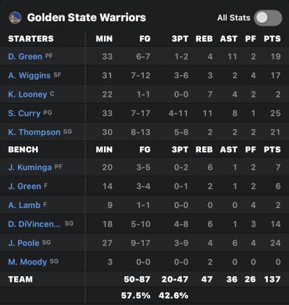This screenshot has width=289, height=305.
Task: Open J. Poole player page
Action: click(24, 243)
